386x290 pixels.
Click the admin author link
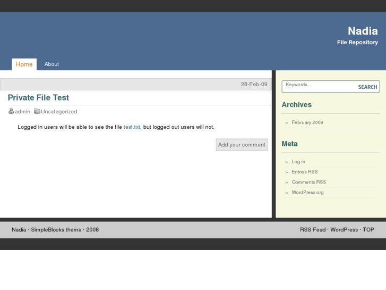tap(23, 112)
